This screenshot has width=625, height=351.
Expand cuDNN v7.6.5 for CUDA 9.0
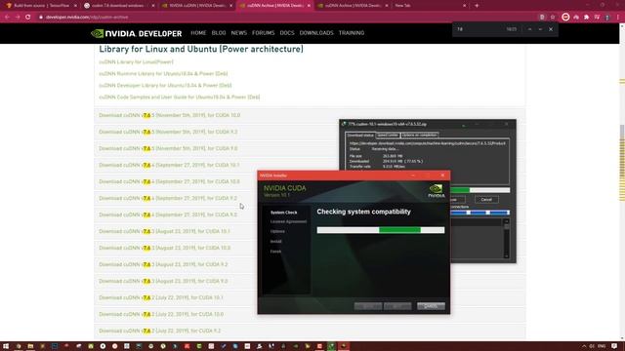pos(168,148)
